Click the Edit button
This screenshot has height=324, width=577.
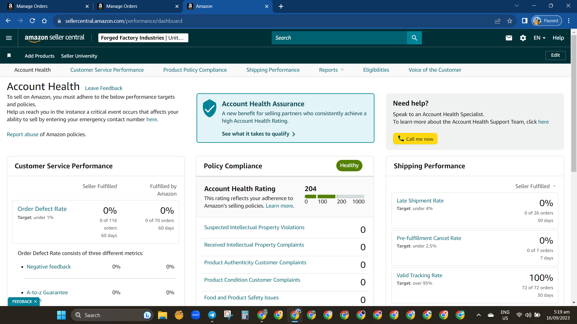tap(555, 55)
